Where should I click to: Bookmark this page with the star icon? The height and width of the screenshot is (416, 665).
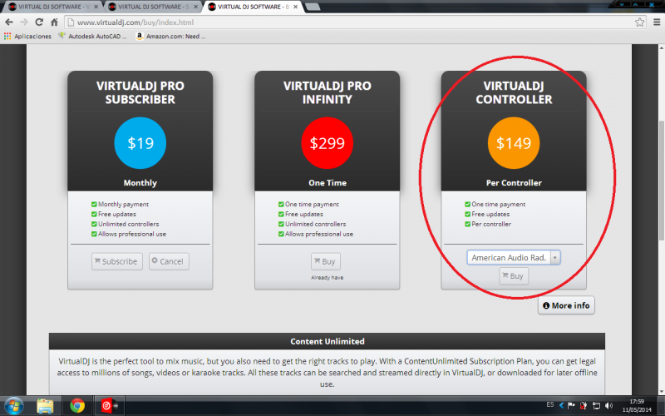tap(639, 22)
